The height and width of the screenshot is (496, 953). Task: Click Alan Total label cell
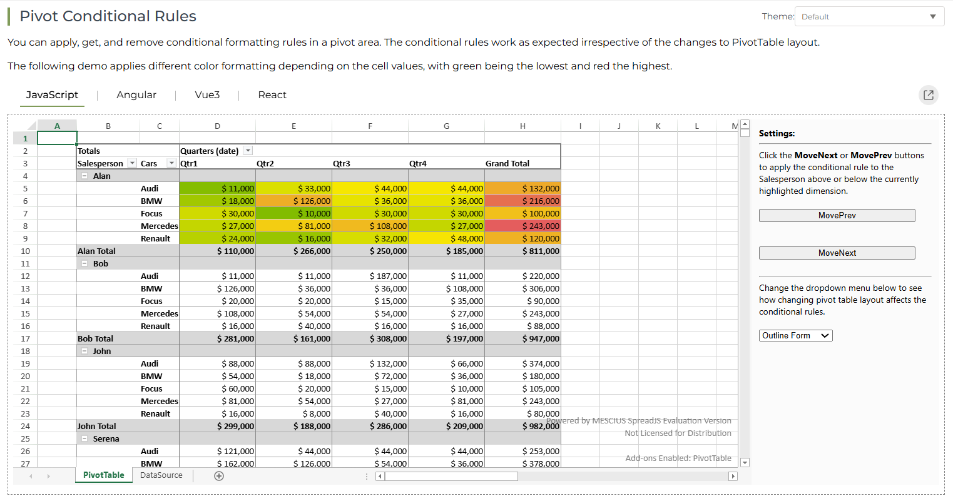coord(108,251)
